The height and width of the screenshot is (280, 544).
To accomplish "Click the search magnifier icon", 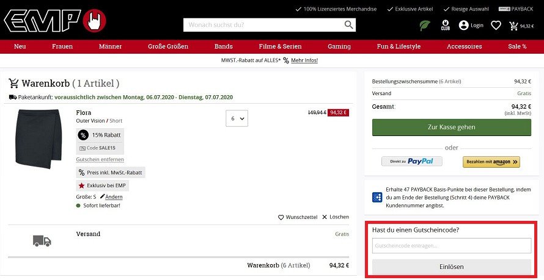I will click(x=348, y=25).
